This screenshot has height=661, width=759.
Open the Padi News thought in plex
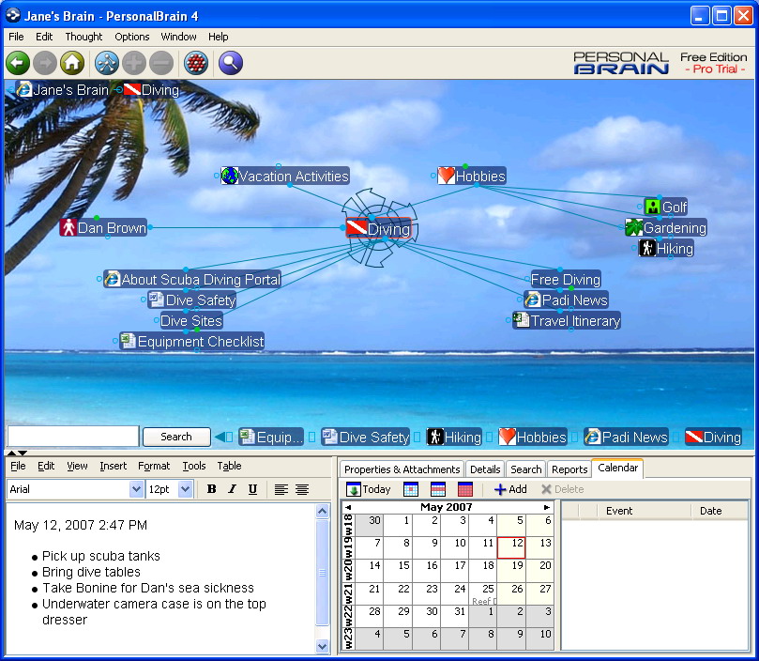click(x=566, y=300)
